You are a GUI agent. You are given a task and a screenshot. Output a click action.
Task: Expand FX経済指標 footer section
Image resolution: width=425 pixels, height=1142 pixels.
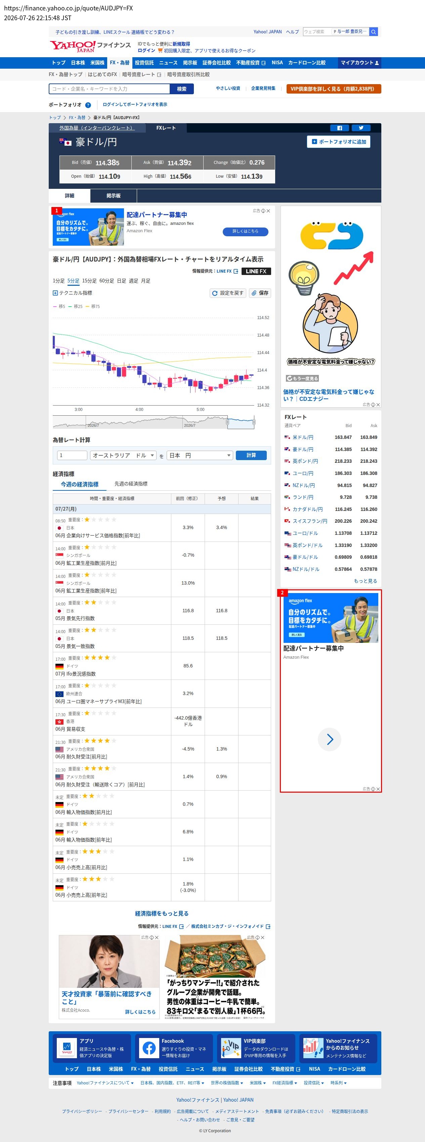click(x=285, y=1083)
